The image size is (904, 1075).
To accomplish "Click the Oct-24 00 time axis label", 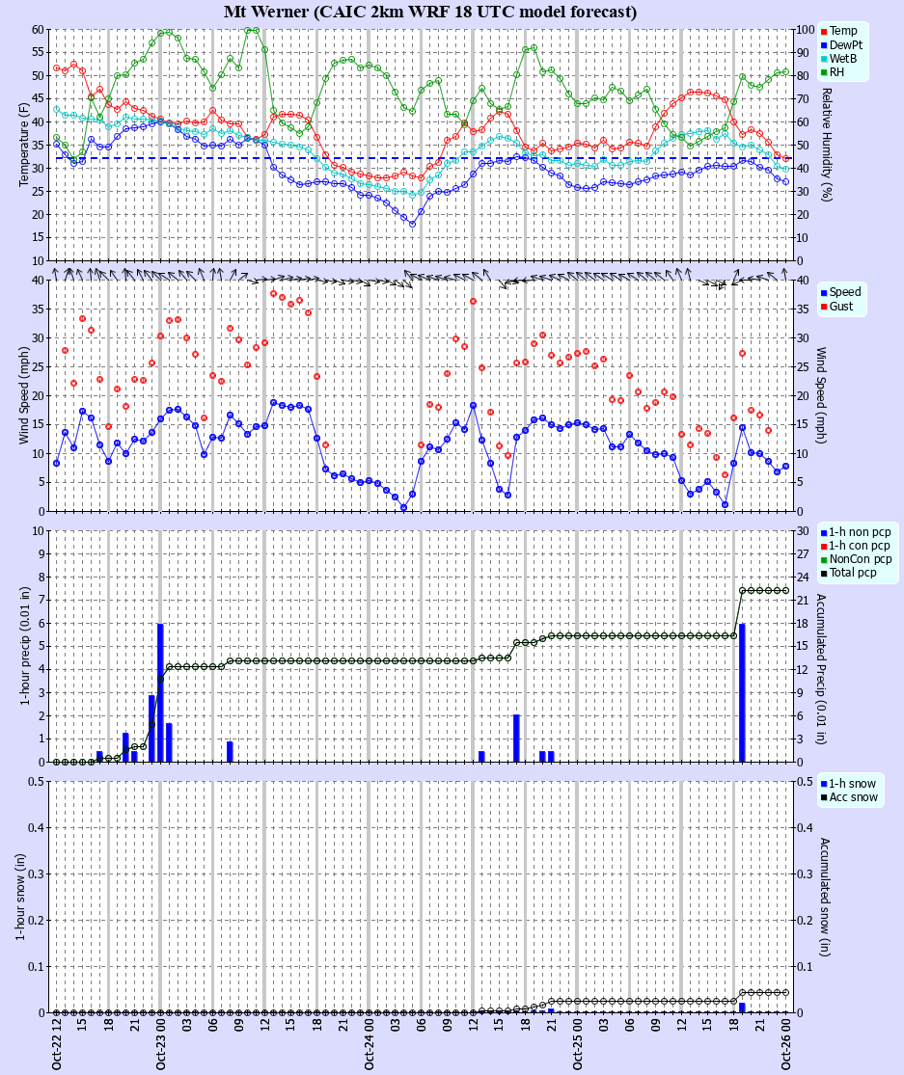I will [369, 1042].
